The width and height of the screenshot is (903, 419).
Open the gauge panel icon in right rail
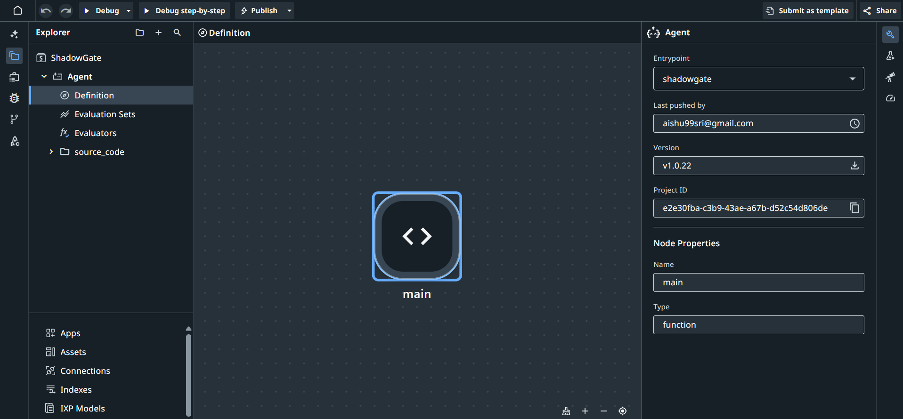click(x=890, y=98)
